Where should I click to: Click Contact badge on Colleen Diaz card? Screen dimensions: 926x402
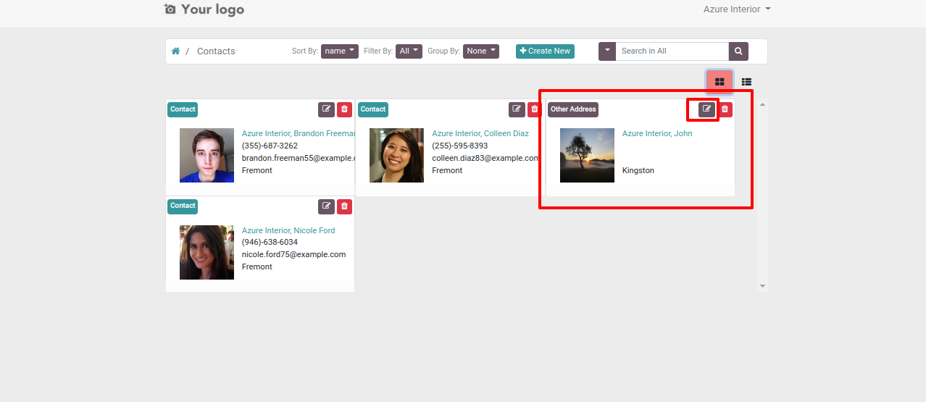click(373, 109)
